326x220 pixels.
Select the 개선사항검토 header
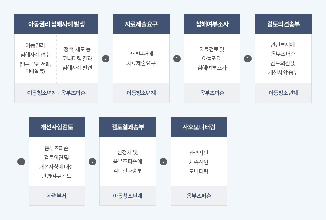click(x=57, y=127)
